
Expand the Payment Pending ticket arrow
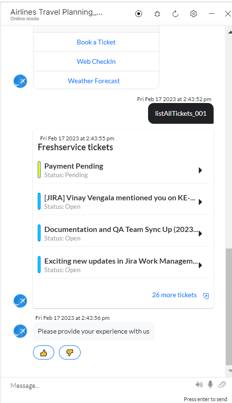tap(200, 170)
